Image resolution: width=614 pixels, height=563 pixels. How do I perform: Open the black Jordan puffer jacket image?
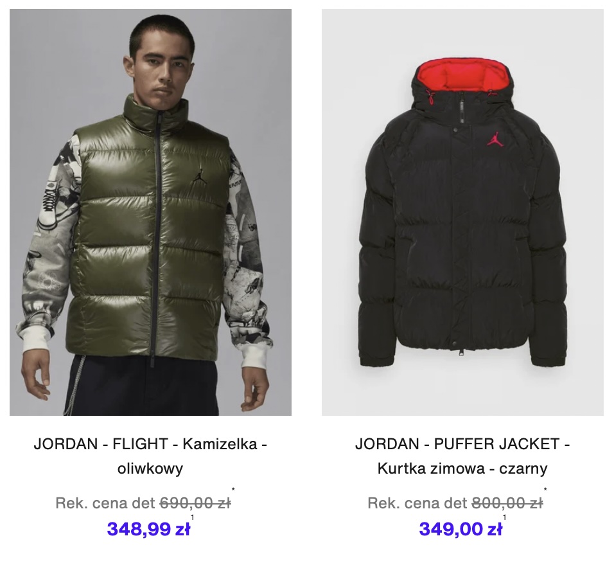[x=462, y=212]
